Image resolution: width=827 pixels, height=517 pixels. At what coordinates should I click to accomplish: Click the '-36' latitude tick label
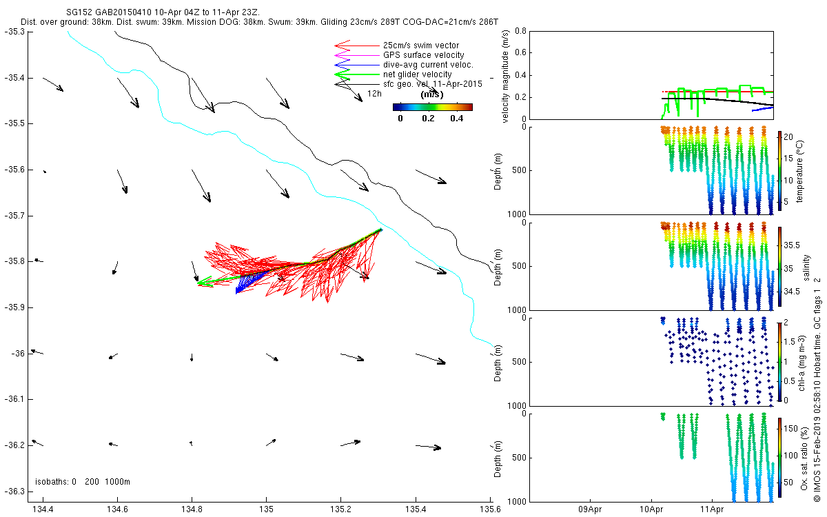[x=18, y=354]
